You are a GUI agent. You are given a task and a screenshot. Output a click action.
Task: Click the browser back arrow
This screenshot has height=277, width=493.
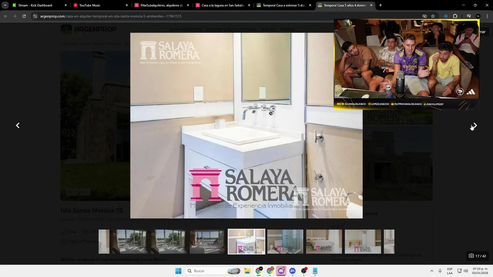(5, 16)
